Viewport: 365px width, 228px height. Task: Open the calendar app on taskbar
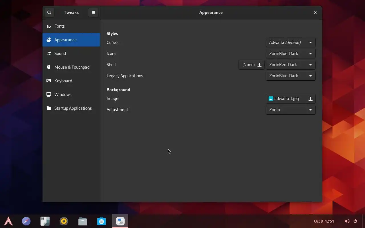click(45, 221)
